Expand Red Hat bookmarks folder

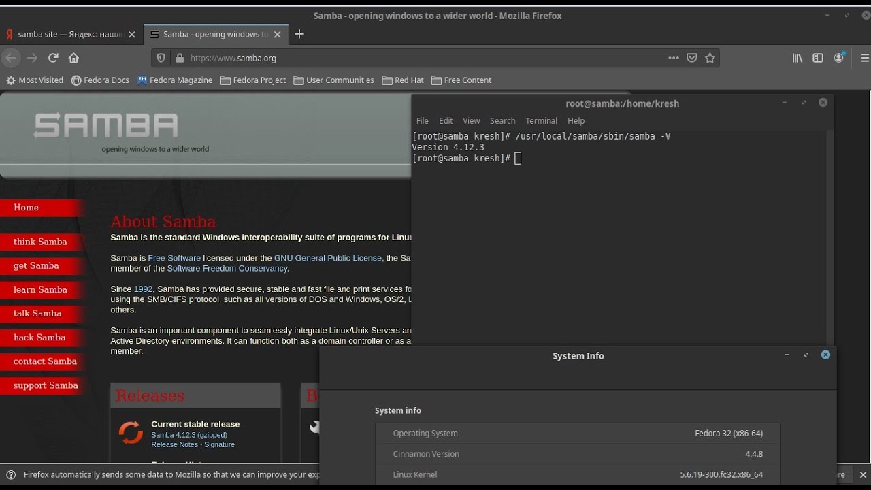tap(403, 80)
